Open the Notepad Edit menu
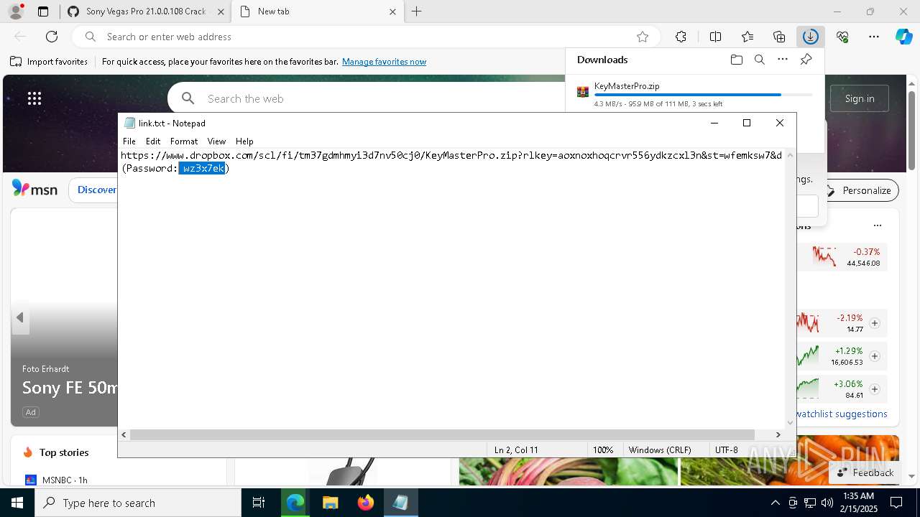The image size is (920, 517). click(x=153, y=141)
